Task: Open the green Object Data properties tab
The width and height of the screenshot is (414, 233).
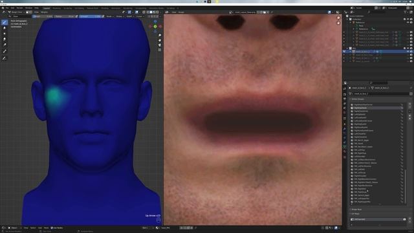Action: point(345,147)
